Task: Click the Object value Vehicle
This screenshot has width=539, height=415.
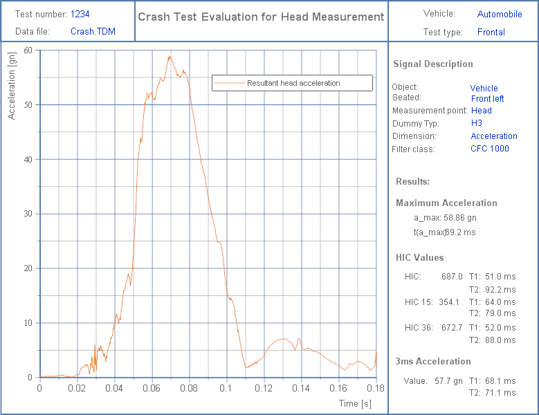Action: click(x=484, y=89)
